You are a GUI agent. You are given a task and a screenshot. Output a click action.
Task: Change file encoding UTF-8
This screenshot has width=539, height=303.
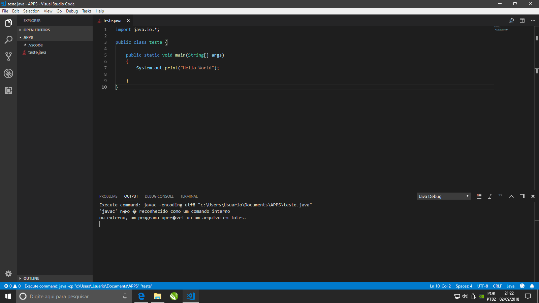click(482, 286)
